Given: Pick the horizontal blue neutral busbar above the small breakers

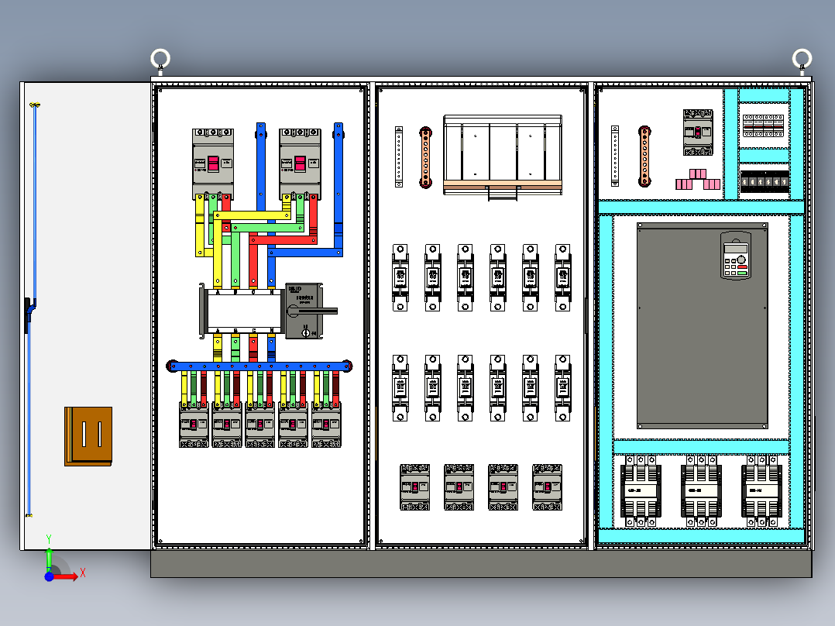Looking at the screenshot, I should 259,366.
